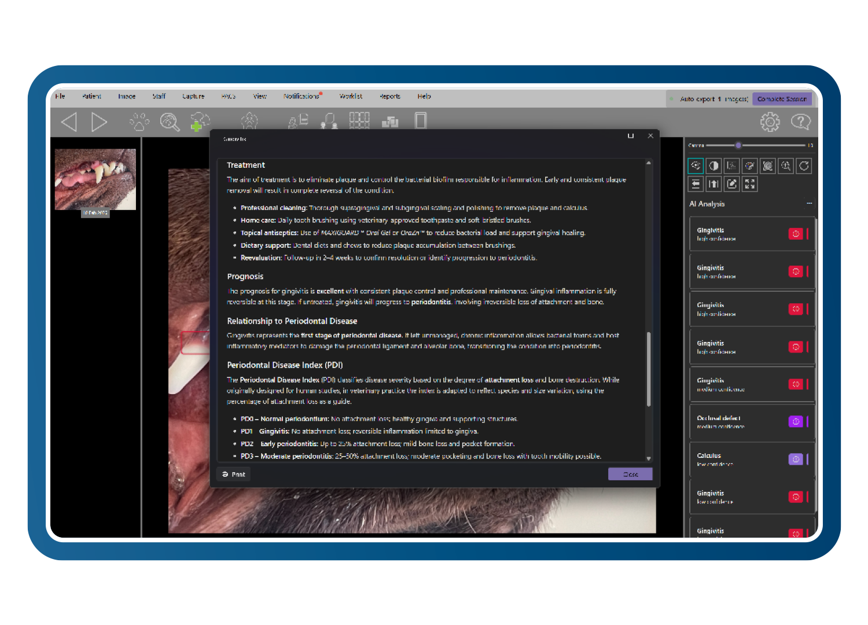The width and height of the screenshot is (868, 625).
Task: Click the Complete Session button
Action: [782, 99]
